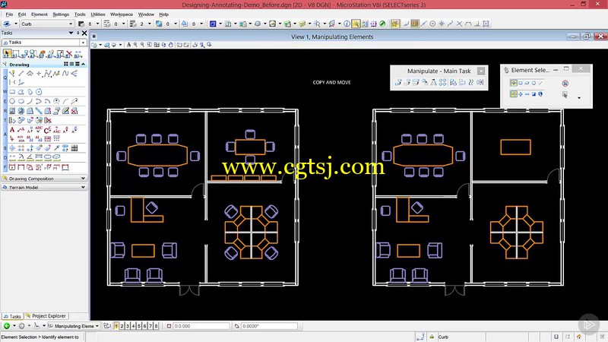Select Pan View on View 1 toolbar
This screenshot has height=342, width=608.
click(170, 45)
